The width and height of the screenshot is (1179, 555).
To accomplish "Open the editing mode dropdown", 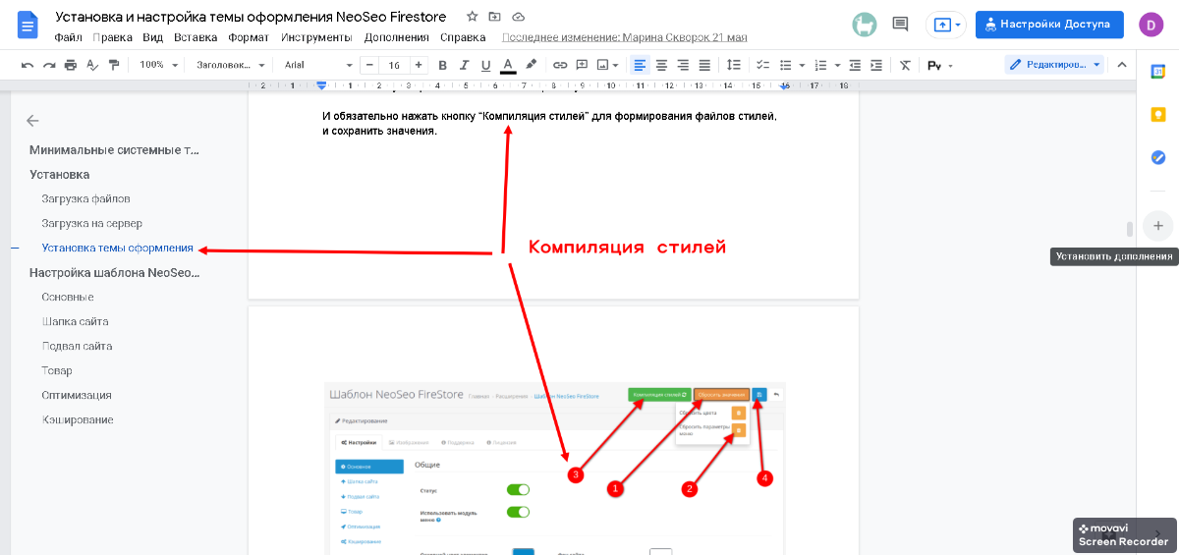I will (1055, 65).
